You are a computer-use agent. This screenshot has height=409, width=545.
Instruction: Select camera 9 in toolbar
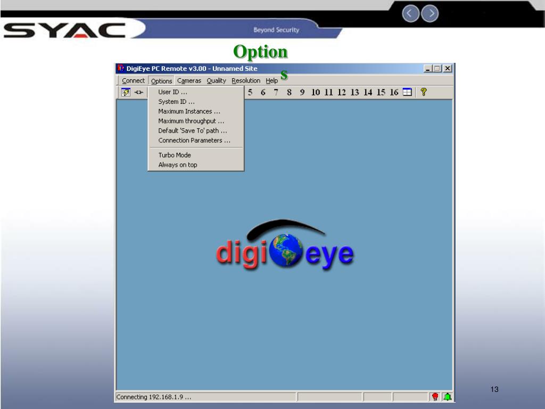click(302, 92)
